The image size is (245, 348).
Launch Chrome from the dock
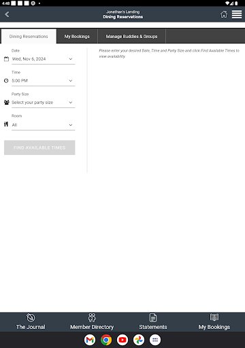click(106, 340)
